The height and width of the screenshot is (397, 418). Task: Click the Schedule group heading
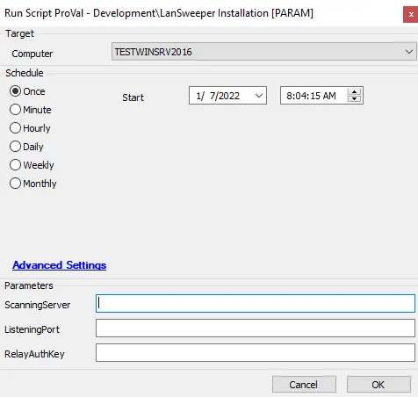click(25, 73)
